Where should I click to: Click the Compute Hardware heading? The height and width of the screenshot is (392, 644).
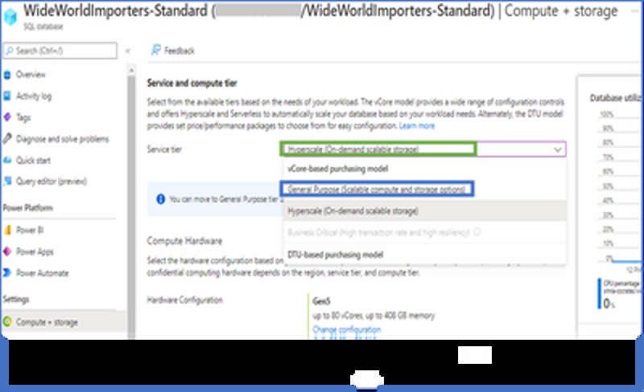point(184,241)
